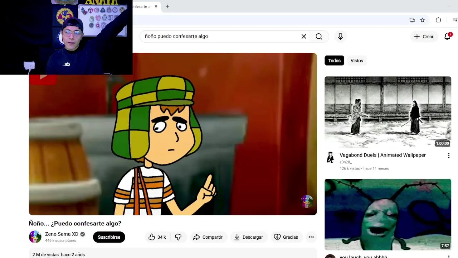The width and height of the screenshot is (458, 258).
Task: Open more actions three-dot menu below video
Action: click(311, 237)
